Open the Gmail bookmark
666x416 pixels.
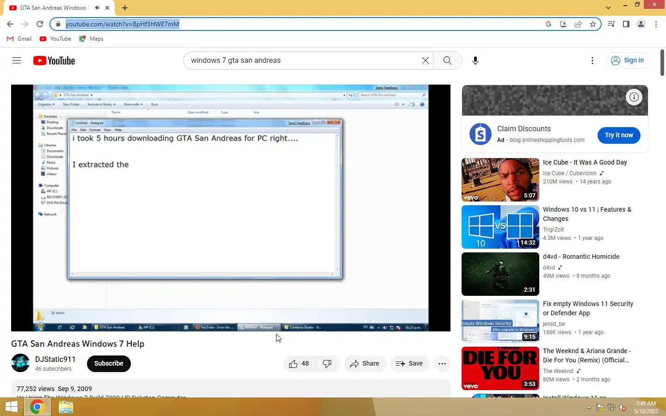pos(19,39)
